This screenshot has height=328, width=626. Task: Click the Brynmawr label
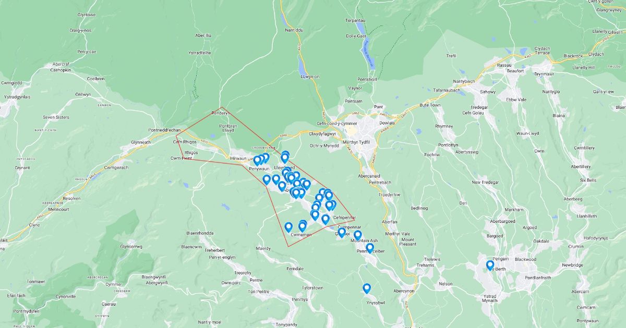tap(544, 74)
